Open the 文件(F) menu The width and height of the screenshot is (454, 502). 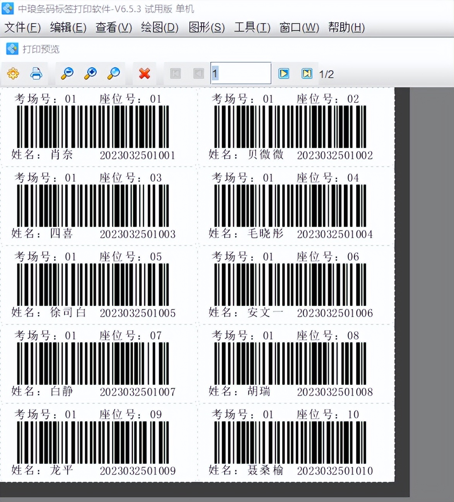pos(22,27)
